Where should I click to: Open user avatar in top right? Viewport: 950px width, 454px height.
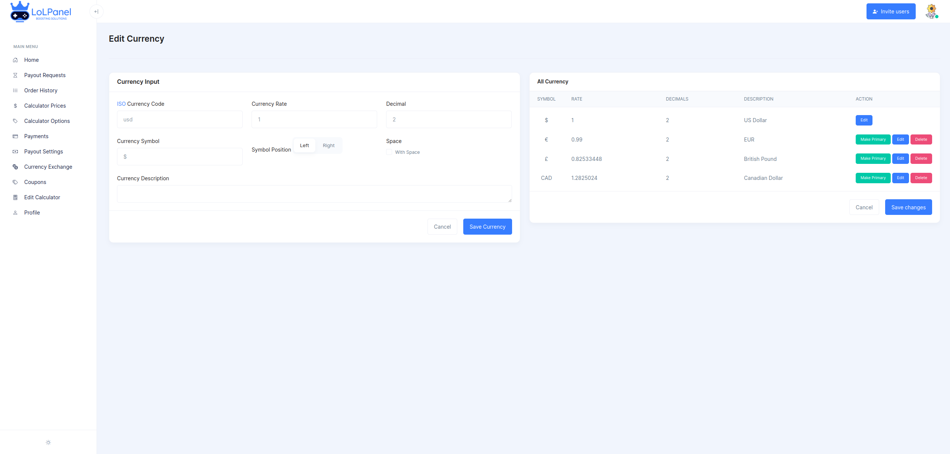[x=931, y=12]
